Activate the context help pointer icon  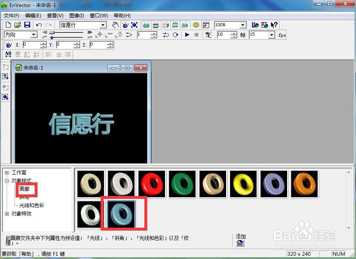tap(274, 25)
